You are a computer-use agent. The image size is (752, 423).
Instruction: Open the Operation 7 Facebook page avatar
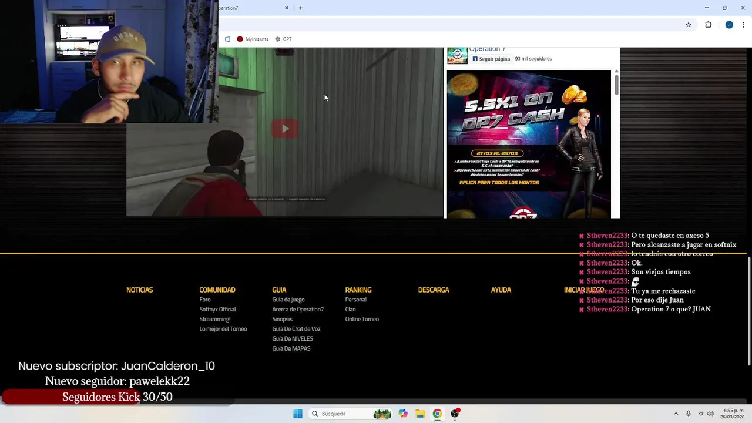pyautogui.click(x=457, y=55)
